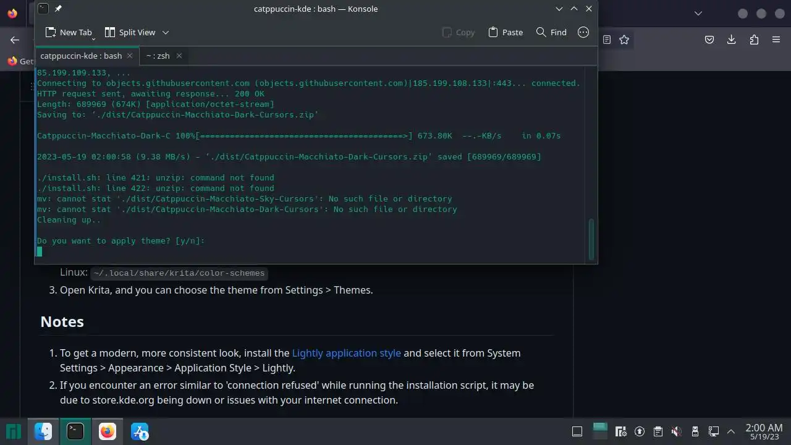Click the New Tab button in Konsole
Image resolution: width=791 pixels, height=445 pixels.
coord(69,32)
